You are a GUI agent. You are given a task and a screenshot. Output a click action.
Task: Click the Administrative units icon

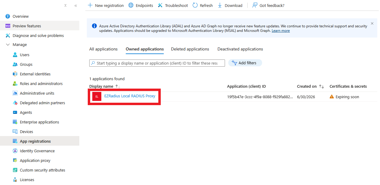click(x=15, y=93)
